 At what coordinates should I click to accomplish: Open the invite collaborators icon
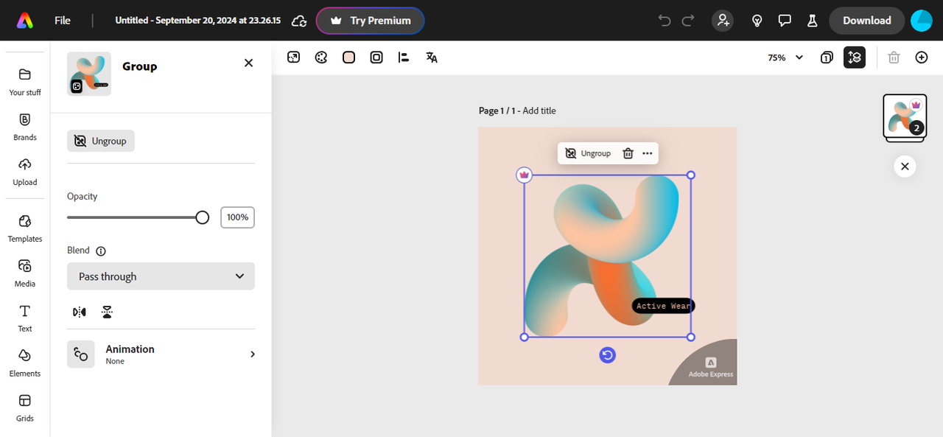[x=723, y=21]
